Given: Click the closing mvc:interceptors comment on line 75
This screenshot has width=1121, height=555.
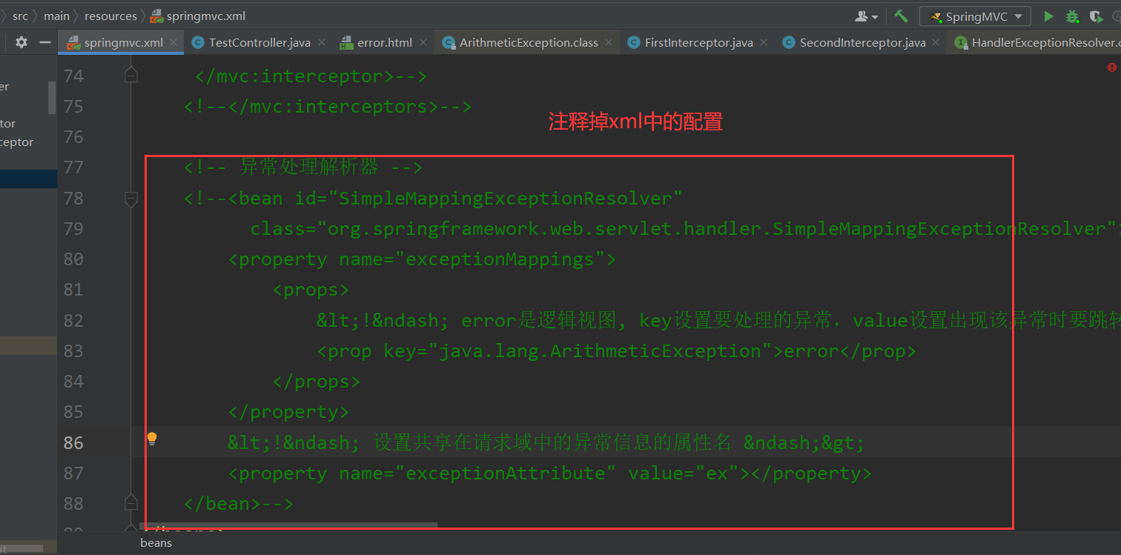Looking at the screenshot, I should 328,106.
